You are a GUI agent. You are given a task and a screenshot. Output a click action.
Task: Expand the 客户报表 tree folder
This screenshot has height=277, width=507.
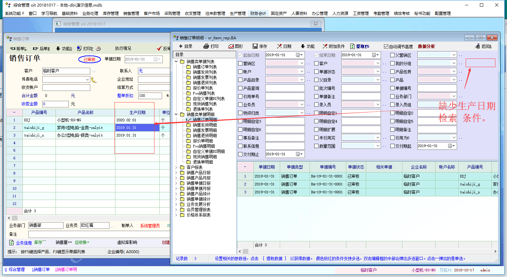coord(176,168)
